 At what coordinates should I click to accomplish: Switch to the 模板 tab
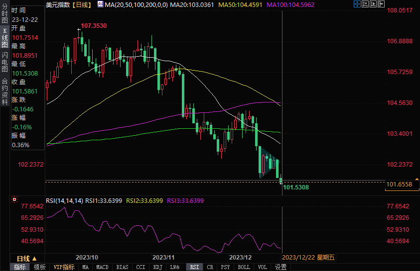click(40, 267)
